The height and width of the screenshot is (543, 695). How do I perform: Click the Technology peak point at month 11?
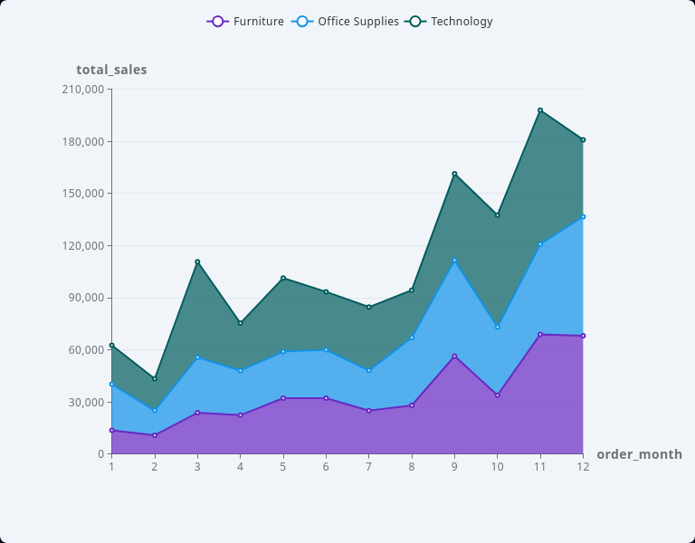click(540, 110)
